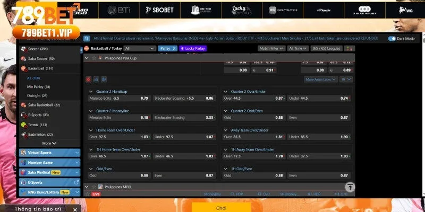Click the Badminton shuttlecock icon
The width and height of the screenshot is (425, 212).
23,135
